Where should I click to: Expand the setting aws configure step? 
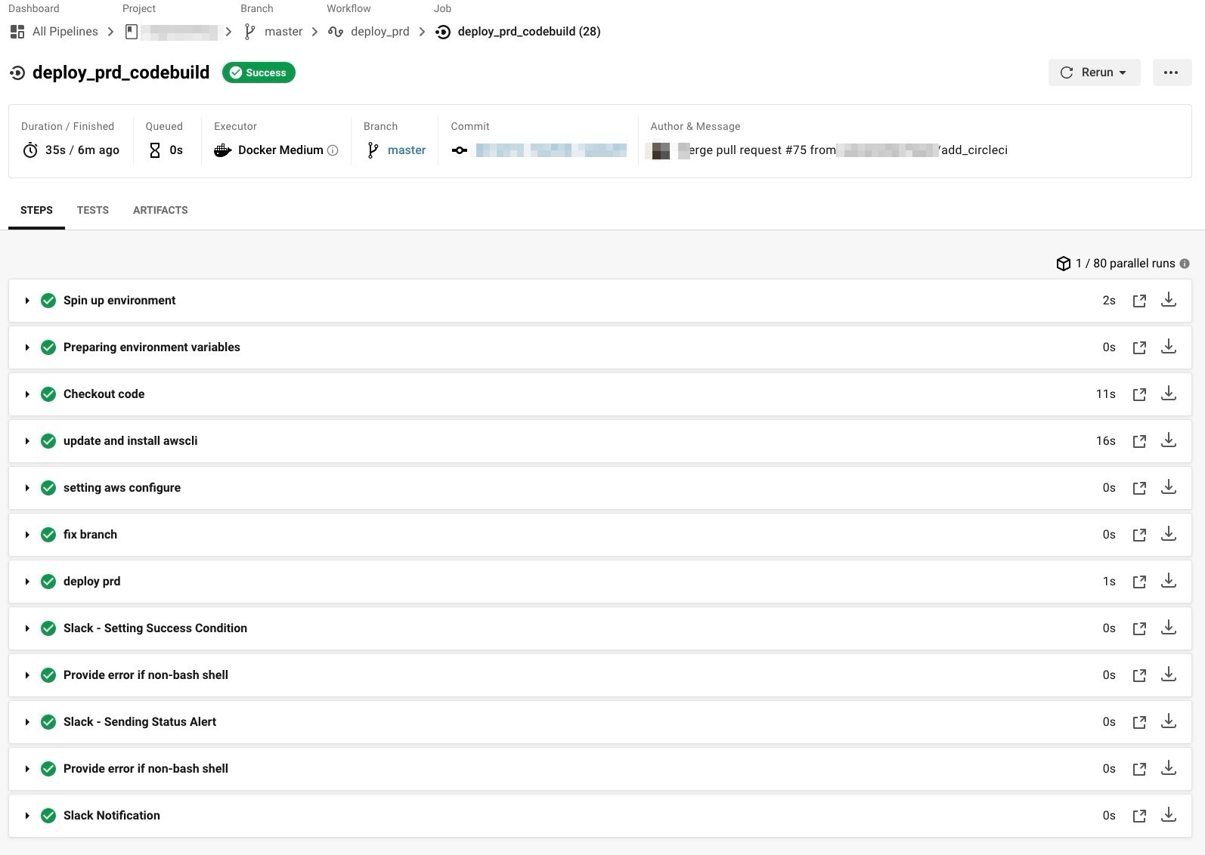27,488
